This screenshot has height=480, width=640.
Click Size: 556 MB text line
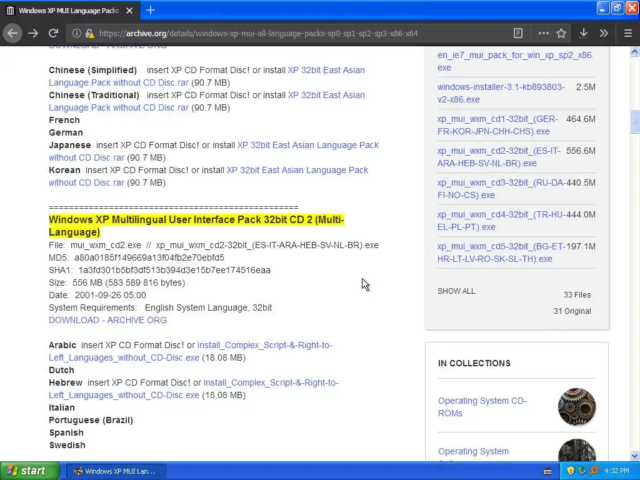(x=117, y=282)
